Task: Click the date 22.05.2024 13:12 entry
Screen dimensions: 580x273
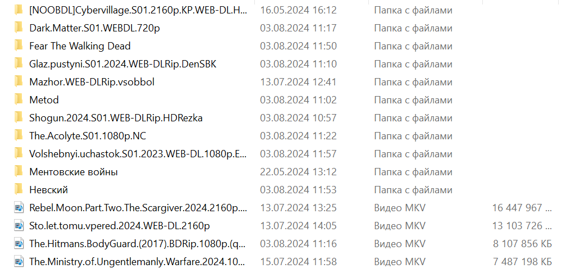Action: click(299, 172)
